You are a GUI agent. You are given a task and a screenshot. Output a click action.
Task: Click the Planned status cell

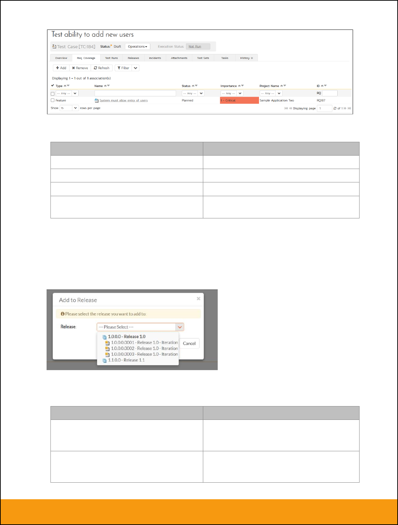point(187,101)
